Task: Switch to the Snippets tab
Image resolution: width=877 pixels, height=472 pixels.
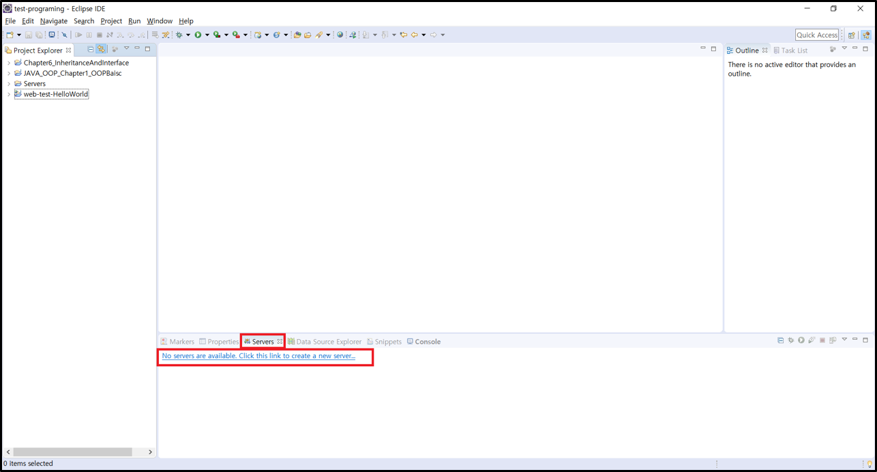Action: [385, 342]
